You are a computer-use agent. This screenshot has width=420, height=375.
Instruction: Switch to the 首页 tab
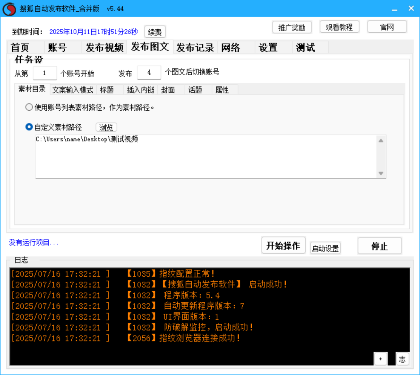pos(25,48)
